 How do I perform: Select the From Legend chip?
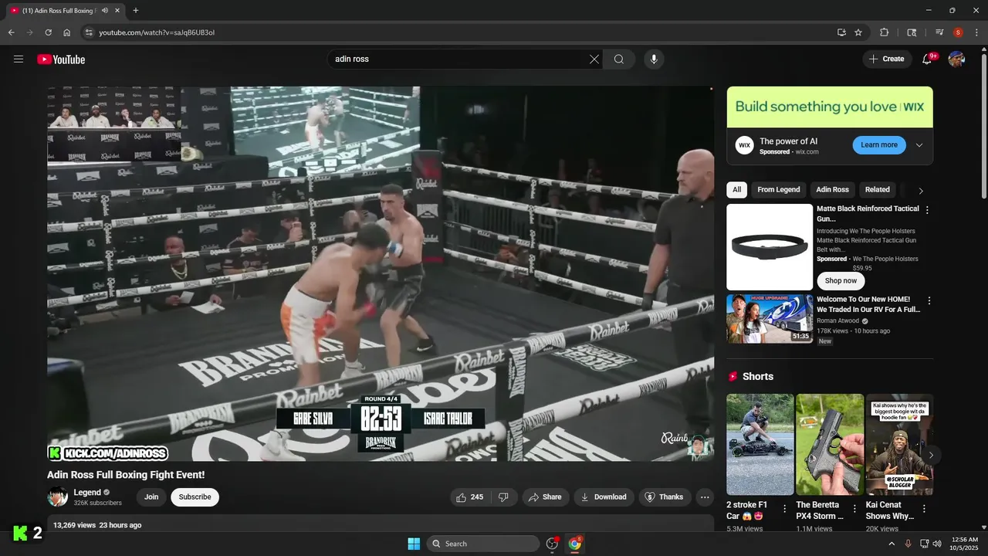pyautogui.click(x=779, y=190)
